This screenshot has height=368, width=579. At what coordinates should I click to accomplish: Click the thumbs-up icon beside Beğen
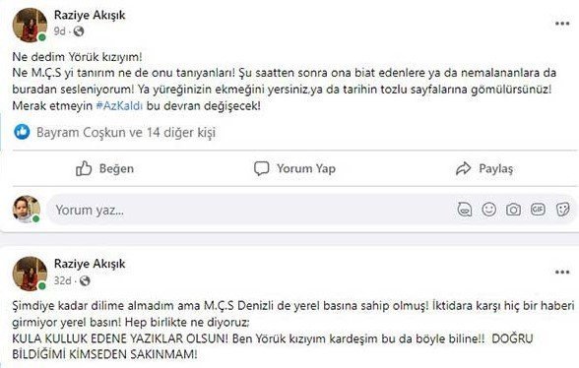[84, 168]
